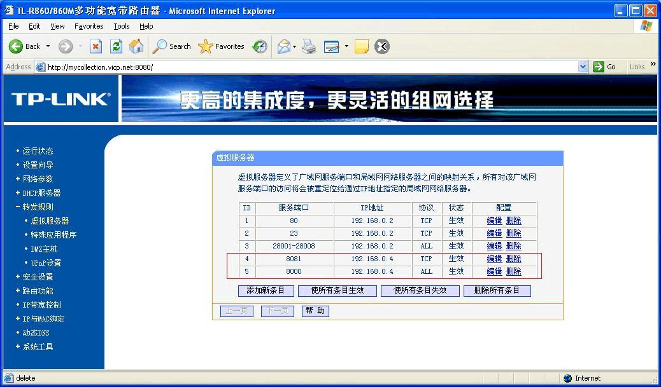Click the Refresh page icon
The image size is (661, 387).
coord(116,46)
